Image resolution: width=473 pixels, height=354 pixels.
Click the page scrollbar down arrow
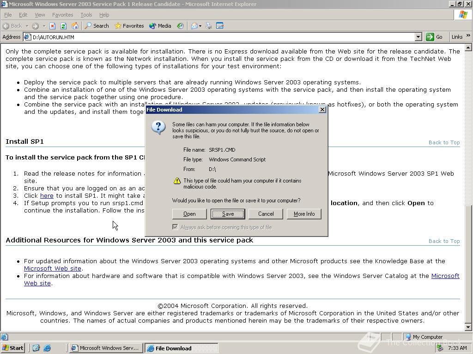468,327
